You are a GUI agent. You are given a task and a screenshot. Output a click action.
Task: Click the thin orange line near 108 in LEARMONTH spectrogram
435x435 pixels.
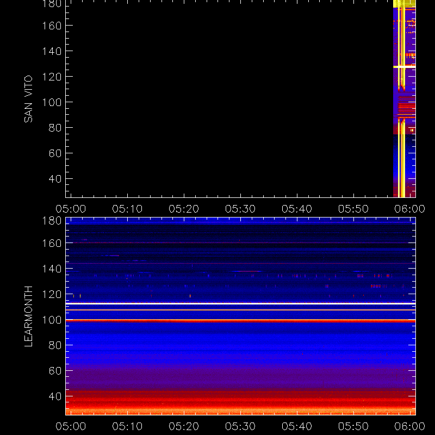tap(240, 310)
